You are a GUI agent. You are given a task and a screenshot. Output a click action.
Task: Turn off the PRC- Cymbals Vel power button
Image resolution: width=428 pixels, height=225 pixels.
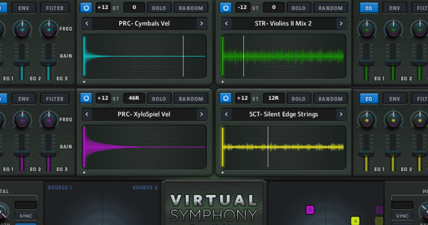coord(86,8)
